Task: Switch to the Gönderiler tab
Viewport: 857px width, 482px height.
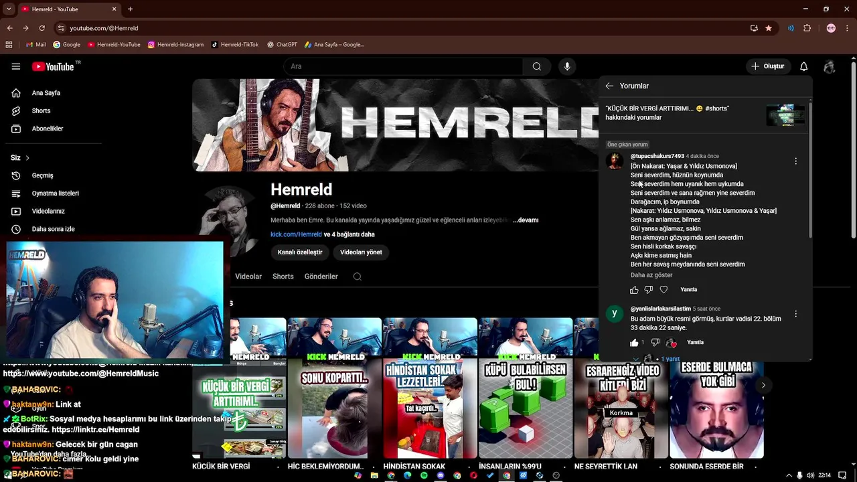Action: 321,276
